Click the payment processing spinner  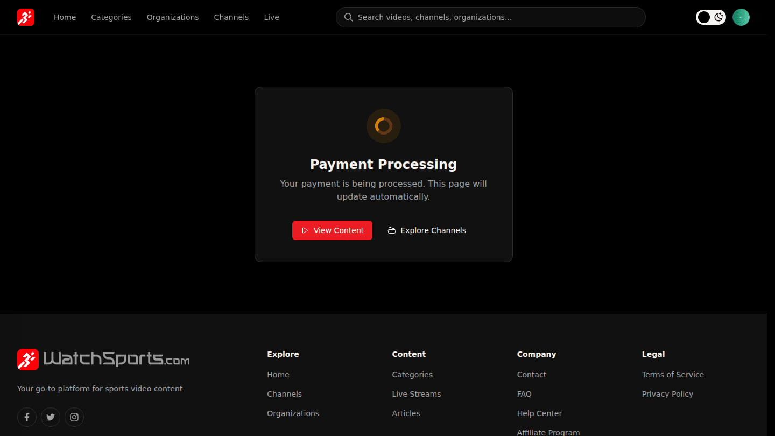coord(384,126)
